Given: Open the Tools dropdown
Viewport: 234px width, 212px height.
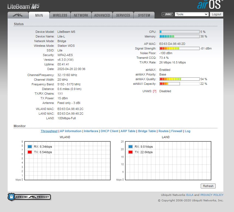Looking at the screenshot, I should point(192,14).
